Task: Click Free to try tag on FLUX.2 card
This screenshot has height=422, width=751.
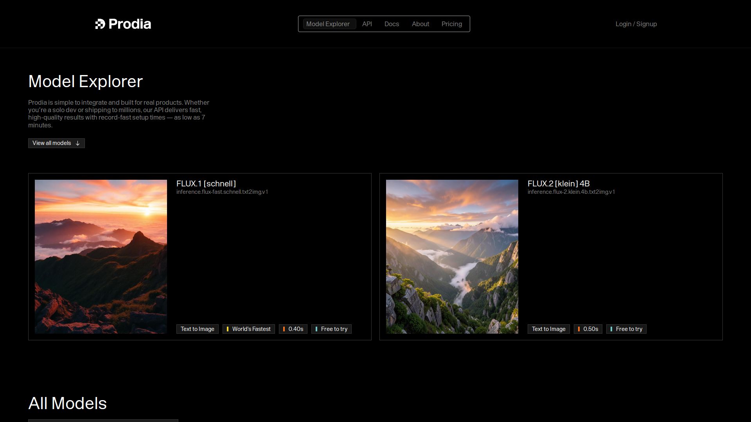Action: [x=627, y=329]
